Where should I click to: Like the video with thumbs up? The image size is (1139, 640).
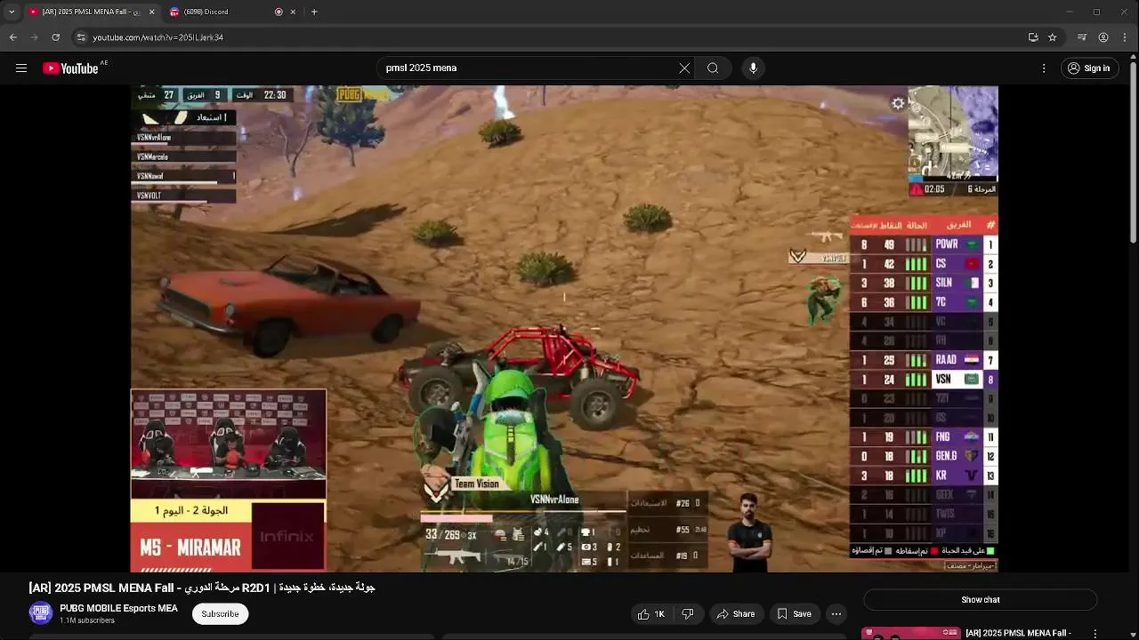coord(650,614)
